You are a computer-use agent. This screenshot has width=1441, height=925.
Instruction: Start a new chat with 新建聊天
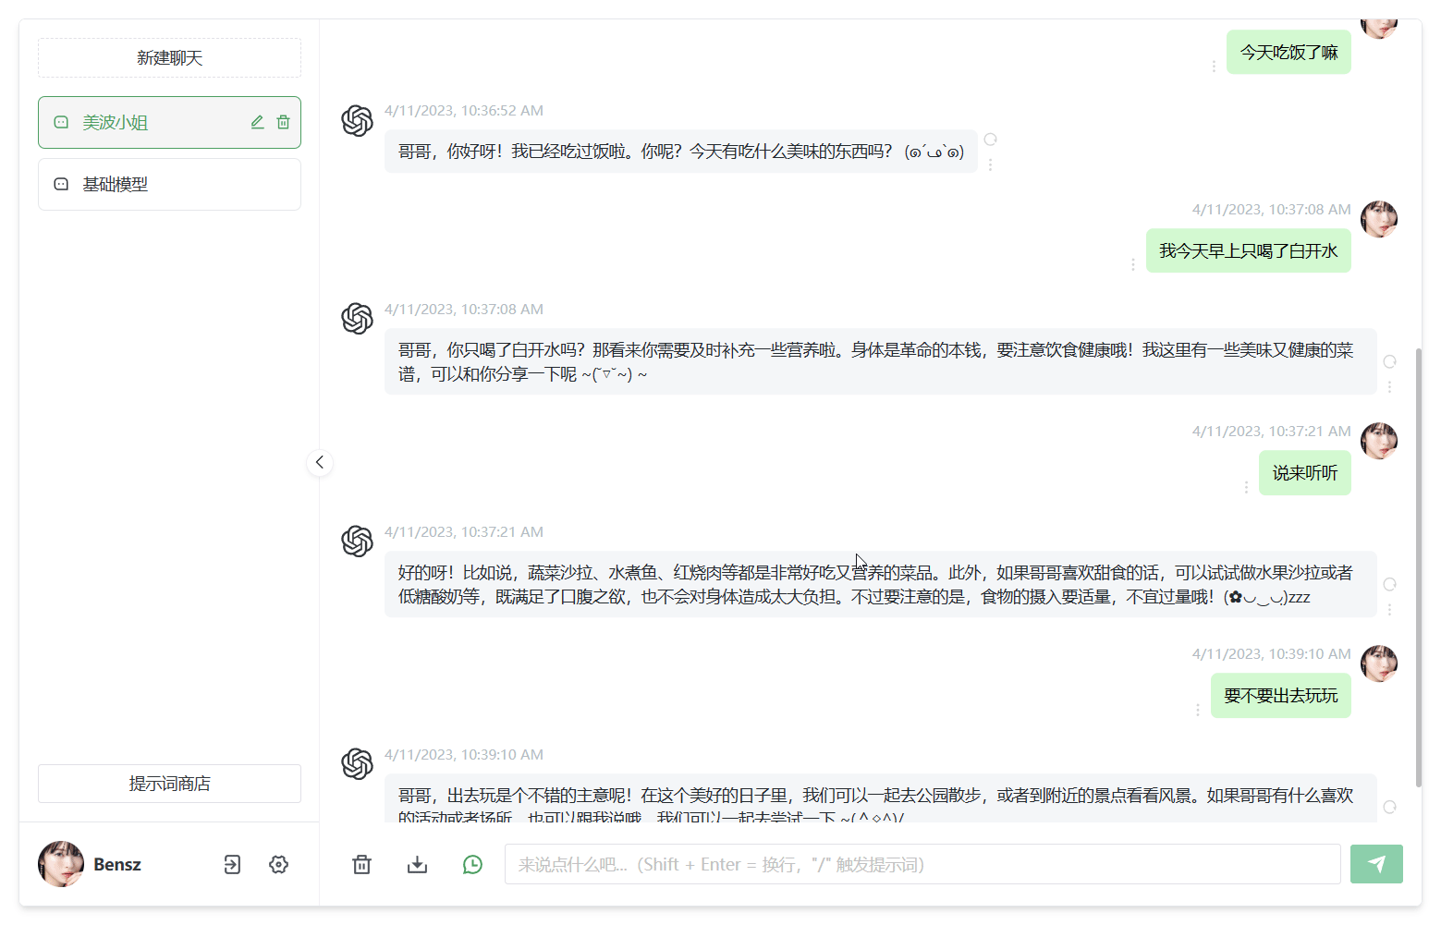coord(169,57)
